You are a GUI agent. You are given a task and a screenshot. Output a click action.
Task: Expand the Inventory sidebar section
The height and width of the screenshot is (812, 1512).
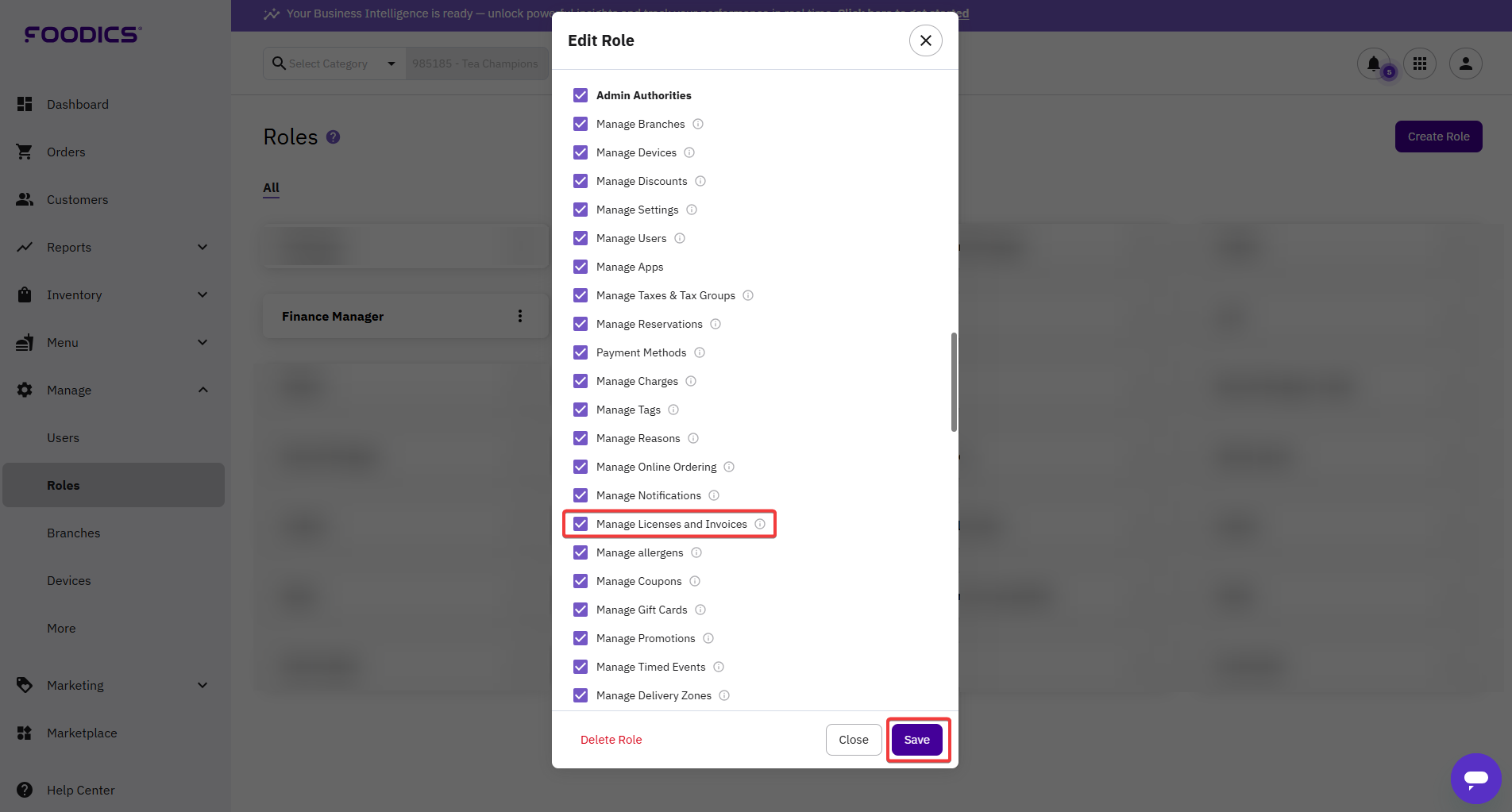pyautogui.click(x=202, y=294)
